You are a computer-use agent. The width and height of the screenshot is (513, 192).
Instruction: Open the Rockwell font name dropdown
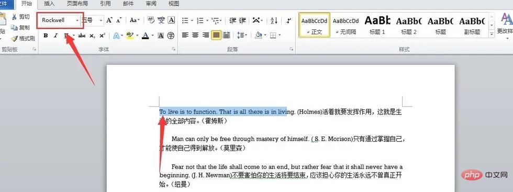pos(77,20)
